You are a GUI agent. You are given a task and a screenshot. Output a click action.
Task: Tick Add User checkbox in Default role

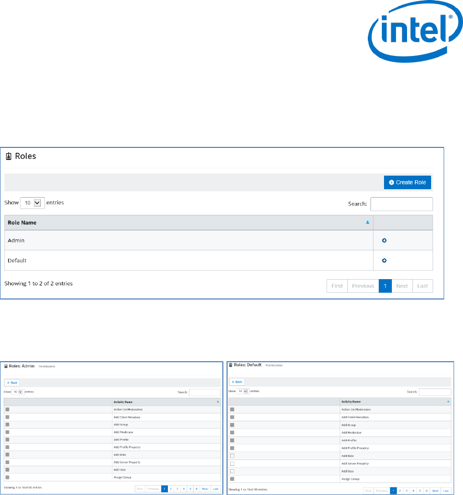232,471
